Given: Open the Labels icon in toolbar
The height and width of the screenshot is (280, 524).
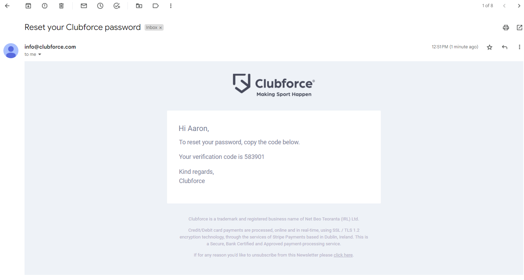Looking at the screenshot, I should pos(156,6).
